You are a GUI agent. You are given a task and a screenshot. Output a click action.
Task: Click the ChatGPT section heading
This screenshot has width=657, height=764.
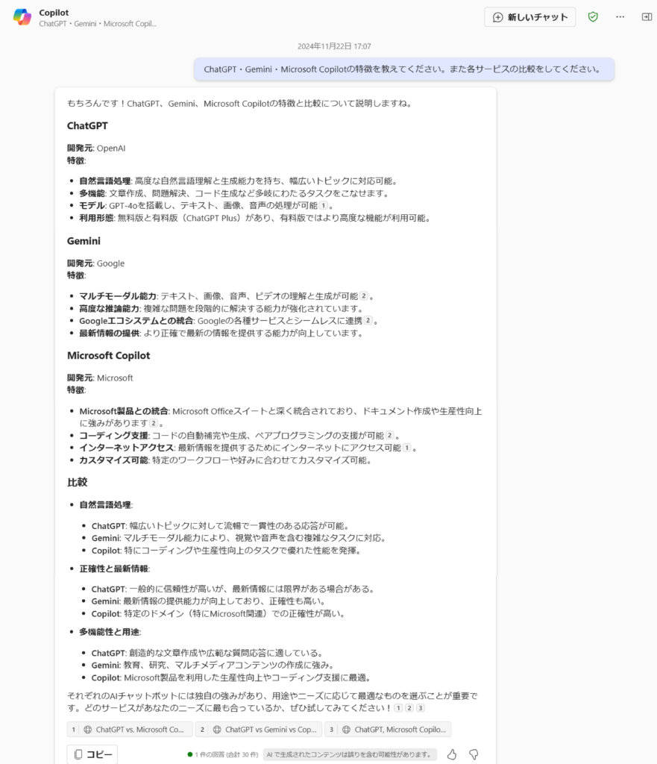(87, 125)
